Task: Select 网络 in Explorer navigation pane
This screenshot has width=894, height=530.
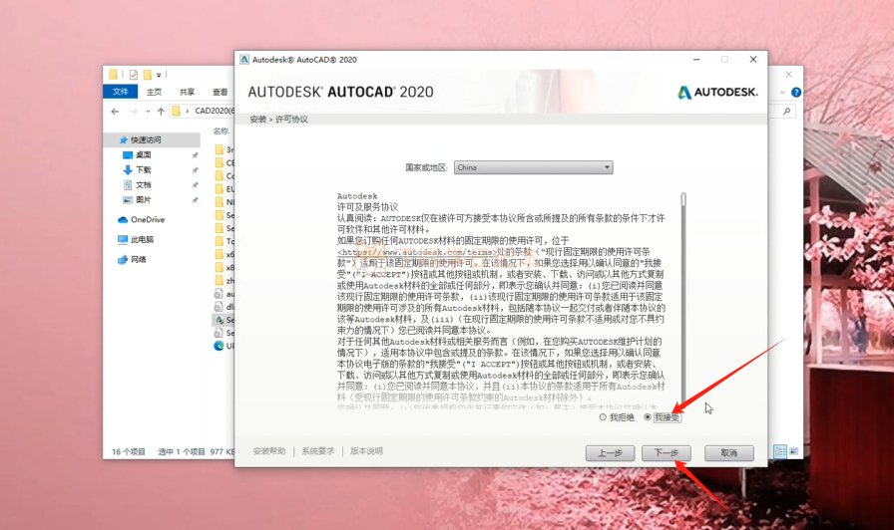Action: point(138,260)
